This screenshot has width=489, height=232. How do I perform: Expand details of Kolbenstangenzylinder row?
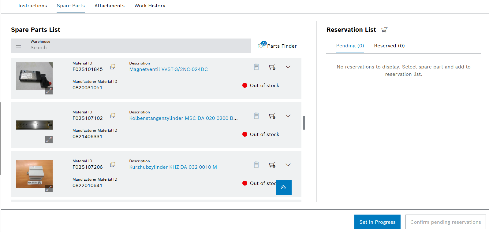tap(288, 116)
